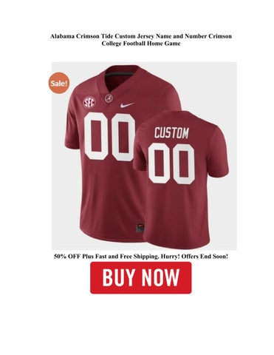Viewport: 274px width, 355px height.
Task: Click the left zero on front jersey
Action: (x=96, y=135)
